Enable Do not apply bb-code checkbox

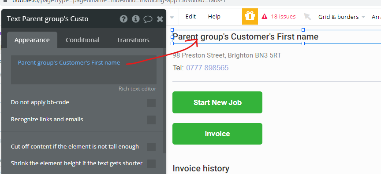tap(151, 103)
